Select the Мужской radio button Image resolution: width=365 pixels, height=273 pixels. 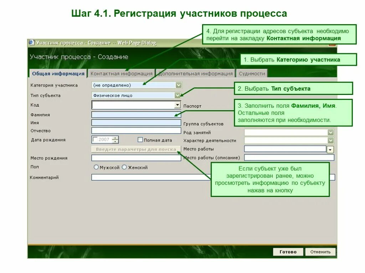coord(96,167)
